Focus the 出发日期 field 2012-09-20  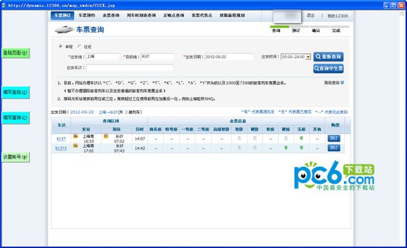coord(229,57)
